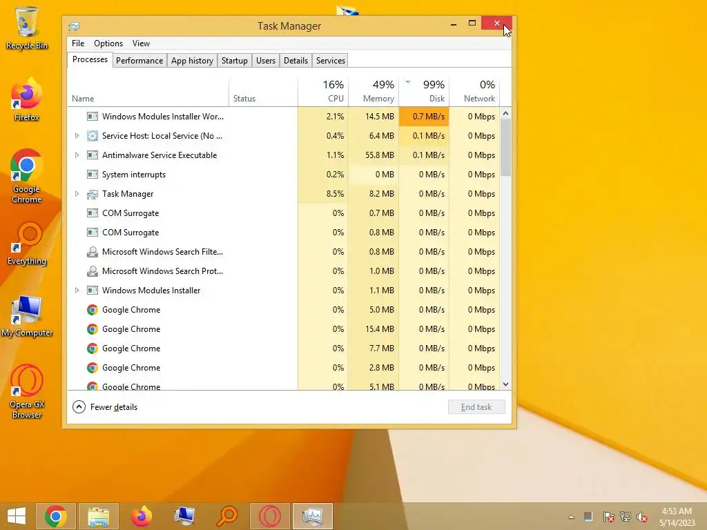Select the Processes tab
The width and height of the screenshot is (707, 530).
pyautogui.click(x=90, y=59)
